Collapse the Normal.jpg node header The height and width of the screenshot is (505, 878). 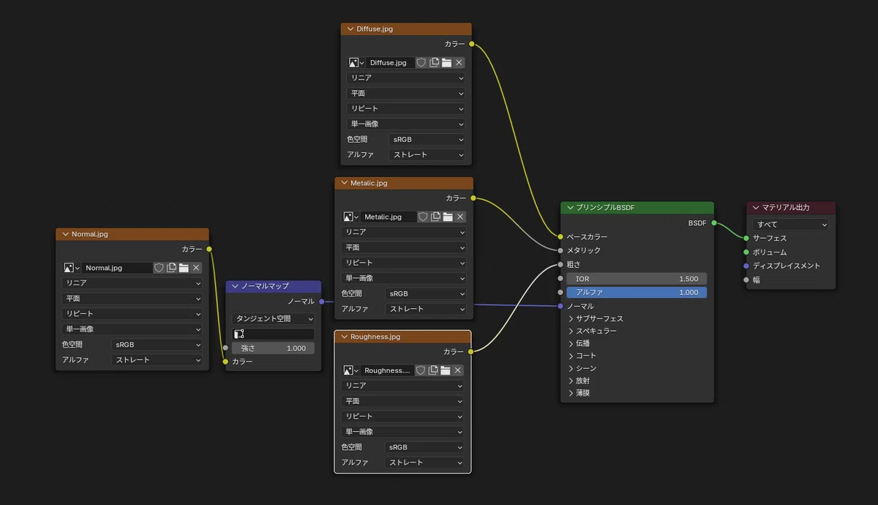[x=65, y=234]
